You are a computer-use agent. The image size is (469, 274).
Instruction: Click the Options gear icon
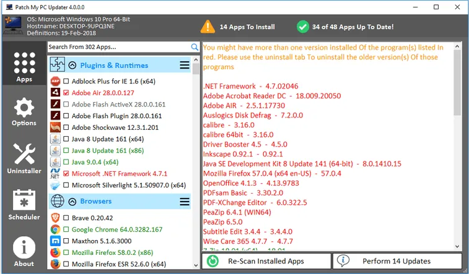[x=24, y=108]
